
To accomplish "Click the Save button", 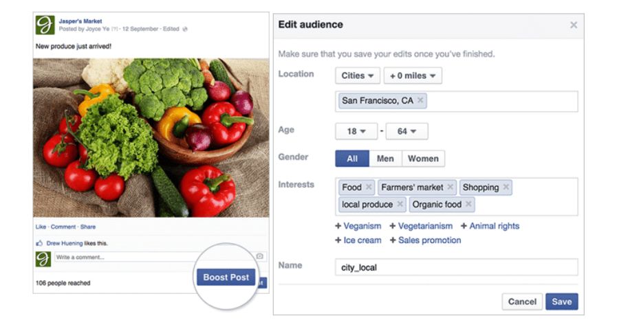I will (562, 301).
